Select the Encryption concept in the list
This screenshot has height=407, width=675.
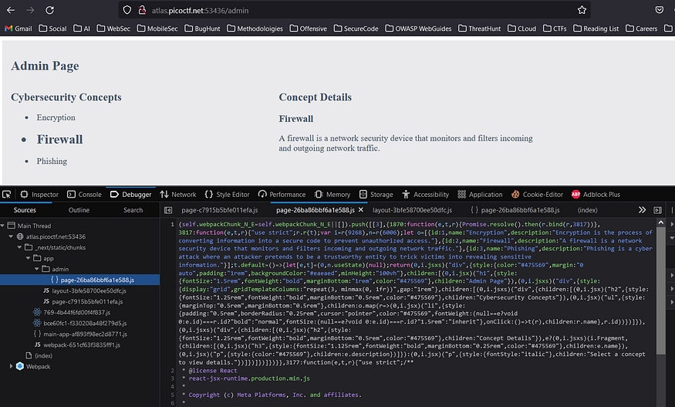pos(56,117)
